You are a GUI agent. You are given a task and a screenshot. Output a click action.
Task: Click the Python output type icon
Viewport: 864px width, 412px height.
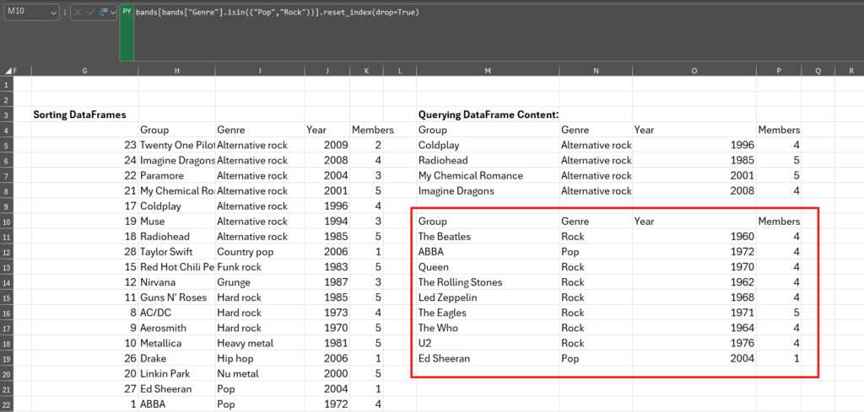pos(104,12)
